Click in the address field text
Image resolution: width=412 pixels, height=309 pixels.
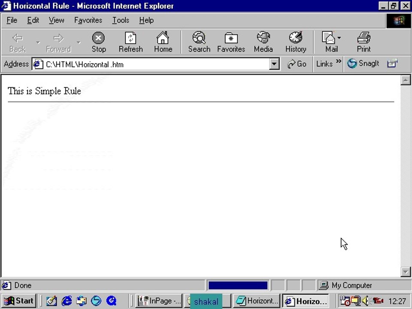(x=85, y=64)
